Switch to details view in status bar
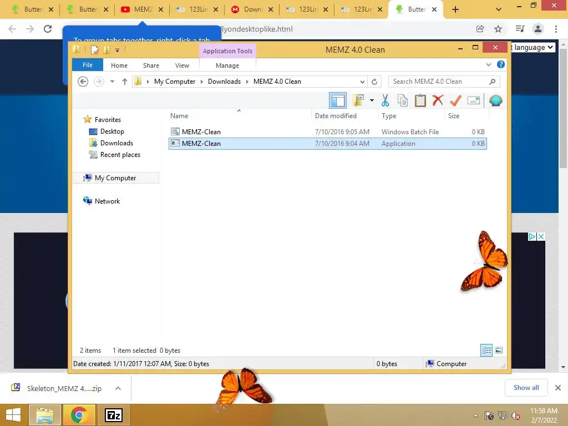The height and width of the screenshot is (426, 568). (x=486, y=351)
